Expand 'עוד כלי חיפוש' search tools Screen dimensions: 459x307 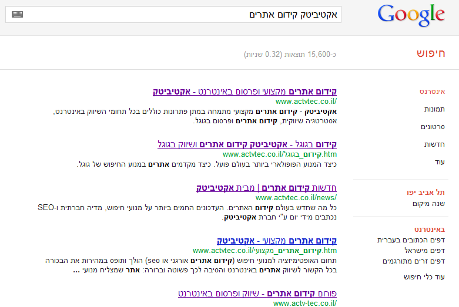(424, 277)
